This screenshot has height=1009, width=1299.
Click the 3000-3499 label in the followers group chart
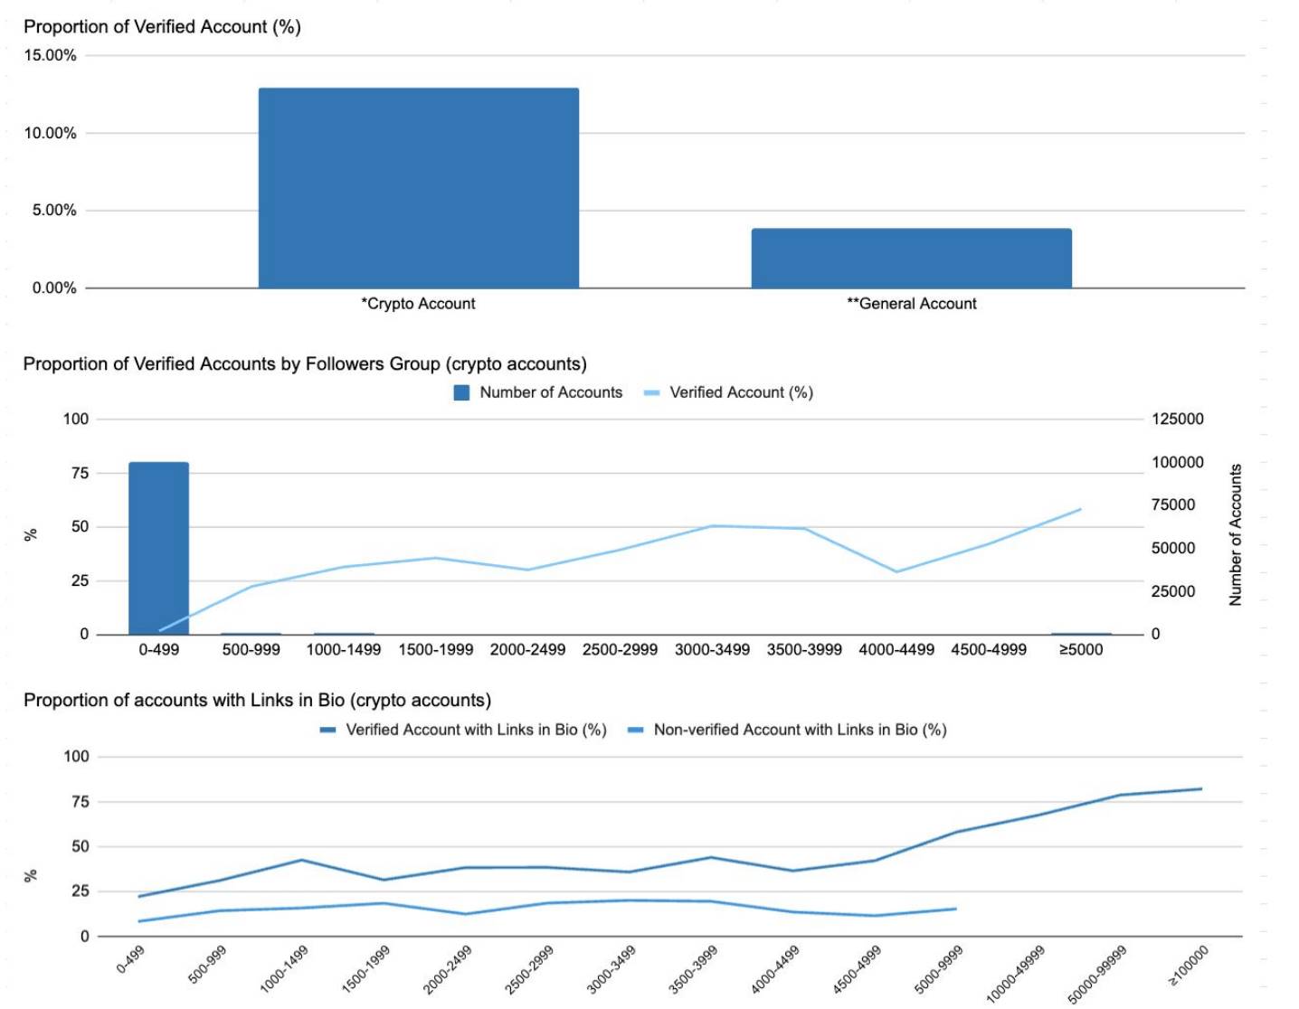click(712, 650)
